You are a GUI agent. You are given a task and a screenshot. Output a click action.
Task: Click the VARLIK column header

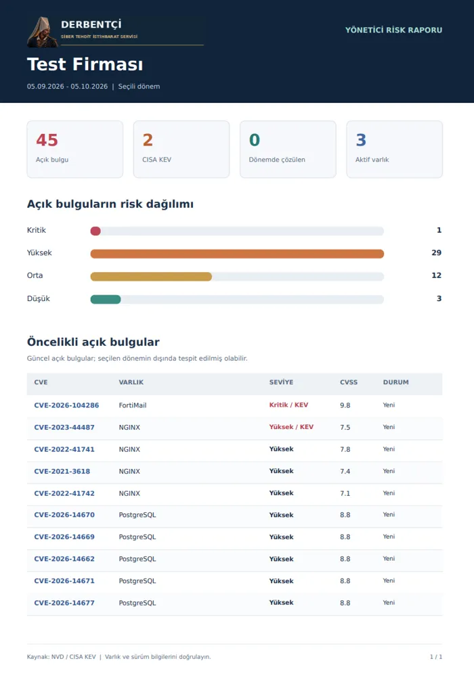(x=131, y=382)
